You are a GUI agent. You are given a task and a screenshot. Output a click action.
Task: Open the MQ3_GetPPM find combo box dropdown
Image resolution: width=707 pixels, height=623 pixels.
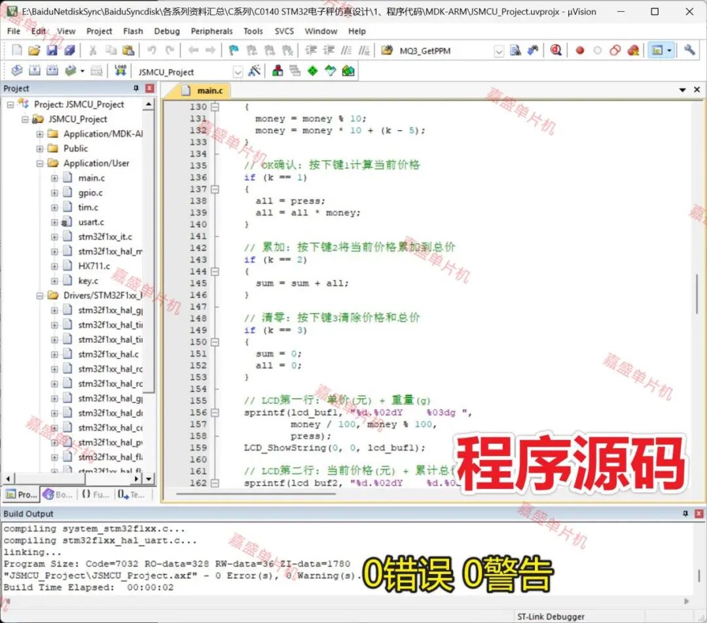click(499, 51)
